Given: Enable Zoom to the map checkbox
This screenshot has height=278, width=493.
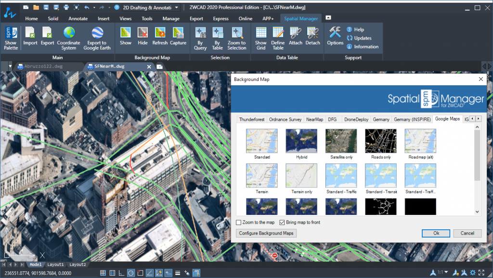Looking at the screenshot, I should click(239, 223).
